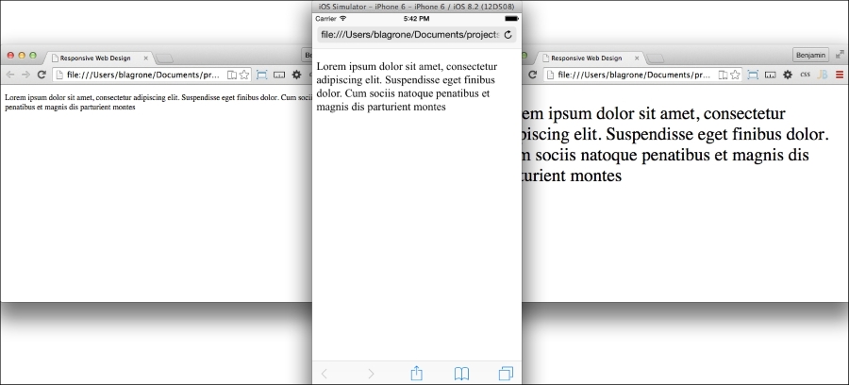Bookmark the page with the right Chrome window's star

click(x=735, y=75)
